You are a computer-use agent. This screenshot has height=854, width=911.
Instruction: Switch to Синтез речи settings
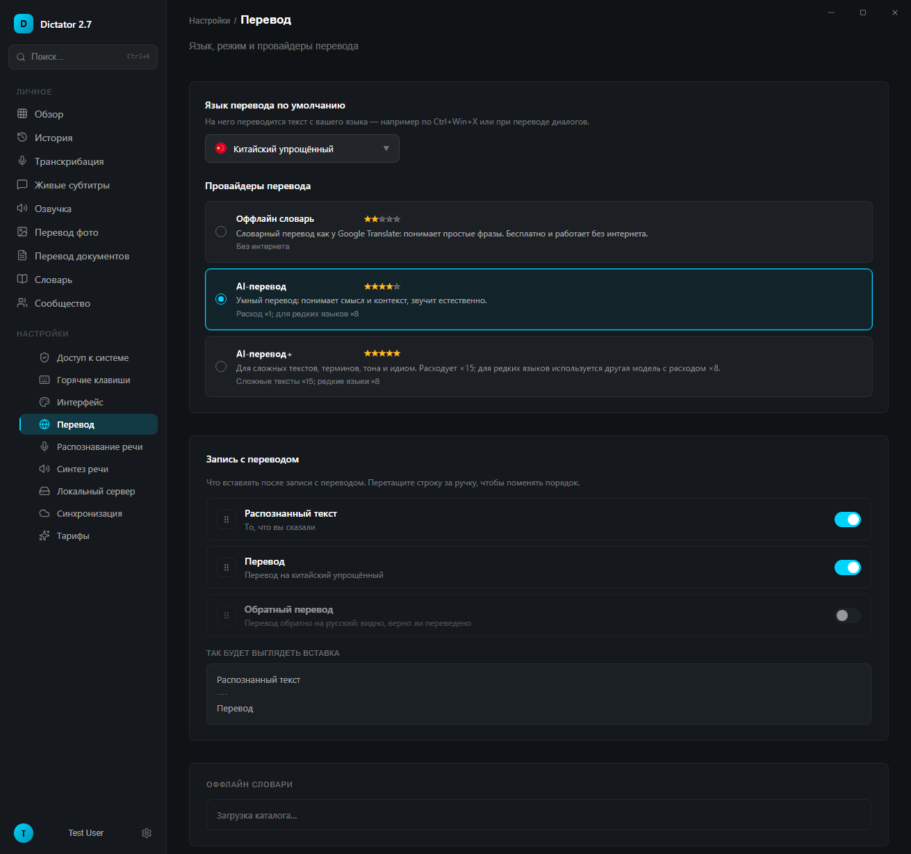tap(88, 469)
